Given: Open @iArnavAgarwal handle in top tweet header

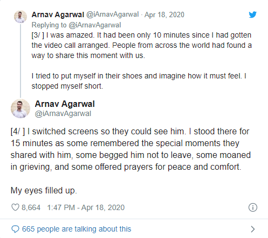Looking at the screenshot, I should point(113,15).
